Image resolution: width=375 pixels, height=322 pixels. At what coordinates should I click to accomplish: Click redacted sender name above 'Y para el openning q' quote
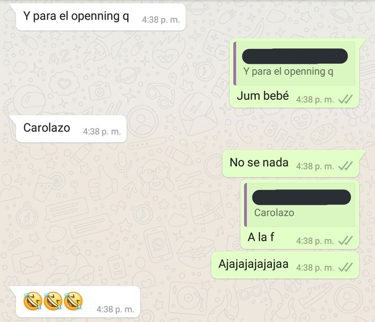295,56
